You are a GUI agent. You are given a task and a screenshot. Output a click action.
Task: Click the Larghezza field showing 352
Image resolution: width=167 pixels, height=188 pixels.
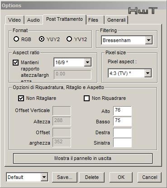(62, 142)
